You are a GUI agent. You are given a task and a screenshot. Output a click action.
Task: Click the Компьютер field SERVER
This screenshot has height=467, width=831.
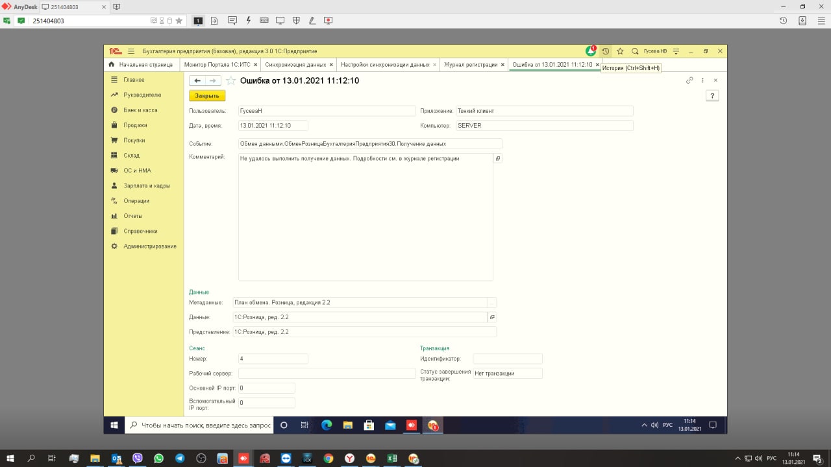pyautogui.click(x=544, y=126)
